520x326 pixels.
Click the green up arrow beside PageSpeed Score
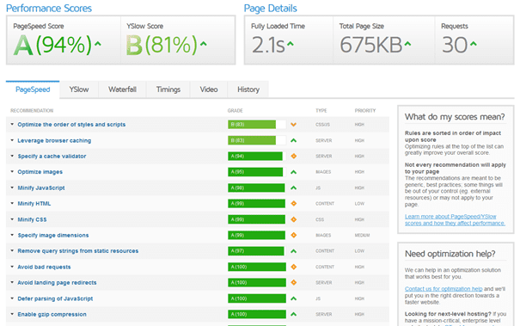(x=97, y=44)
